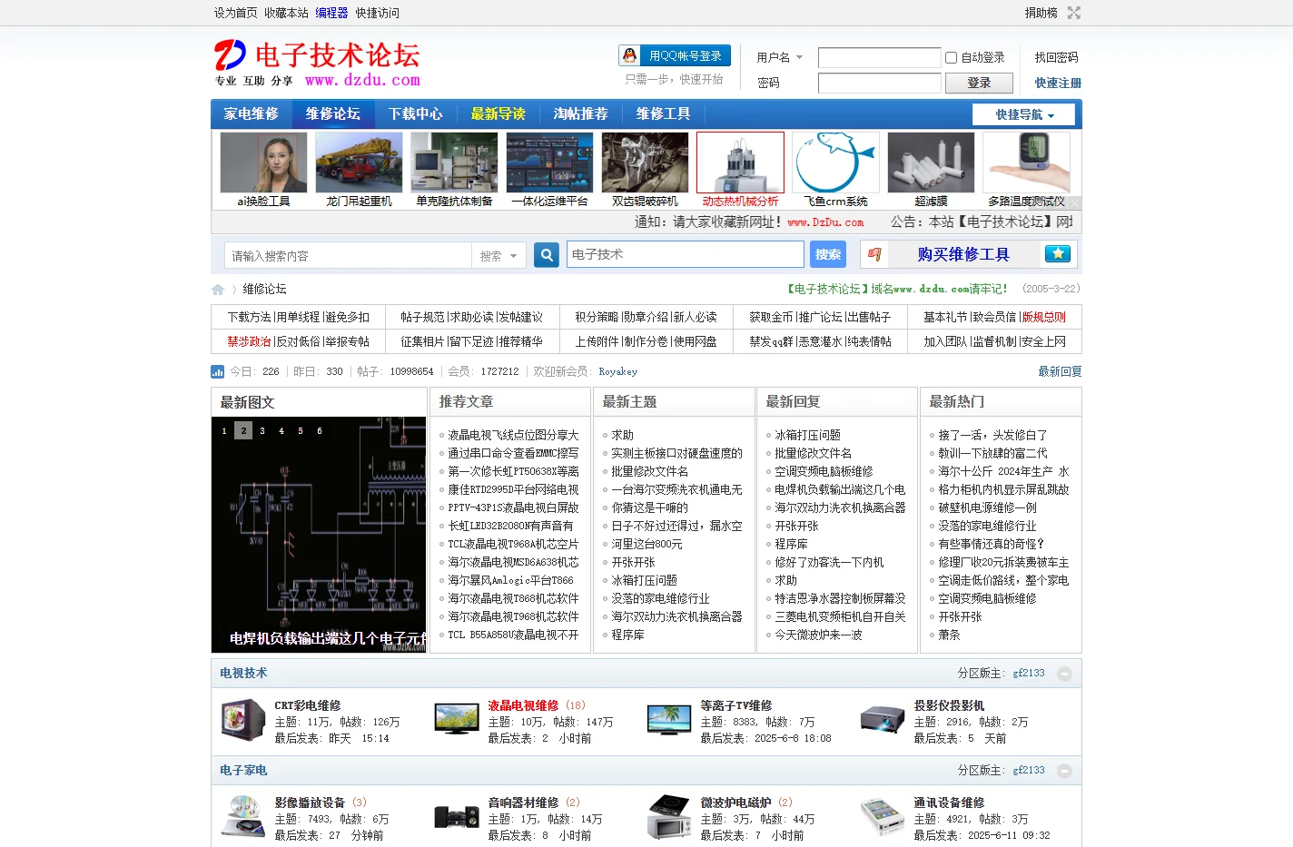Click the statistics bar chart icon

(217, 371)
